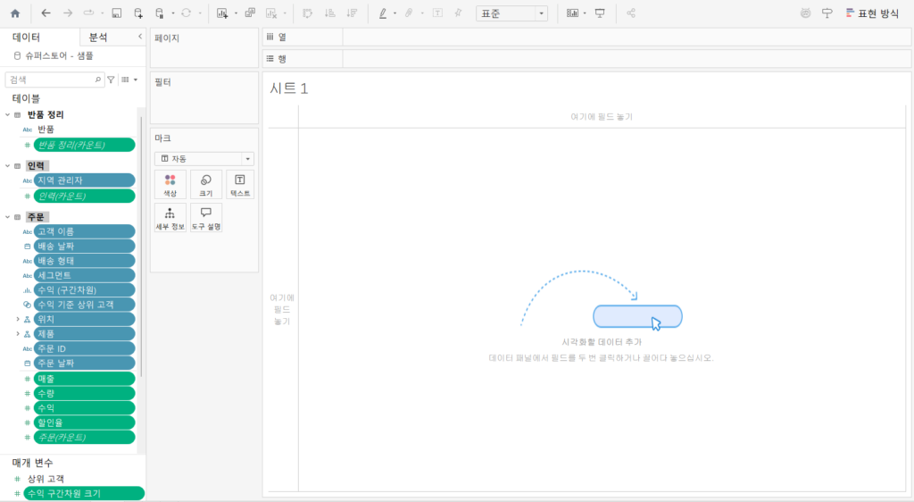The image size is (914, 502).
Task: Collapse the 반품 정리 table group
Action: click(x=7, y=114)
